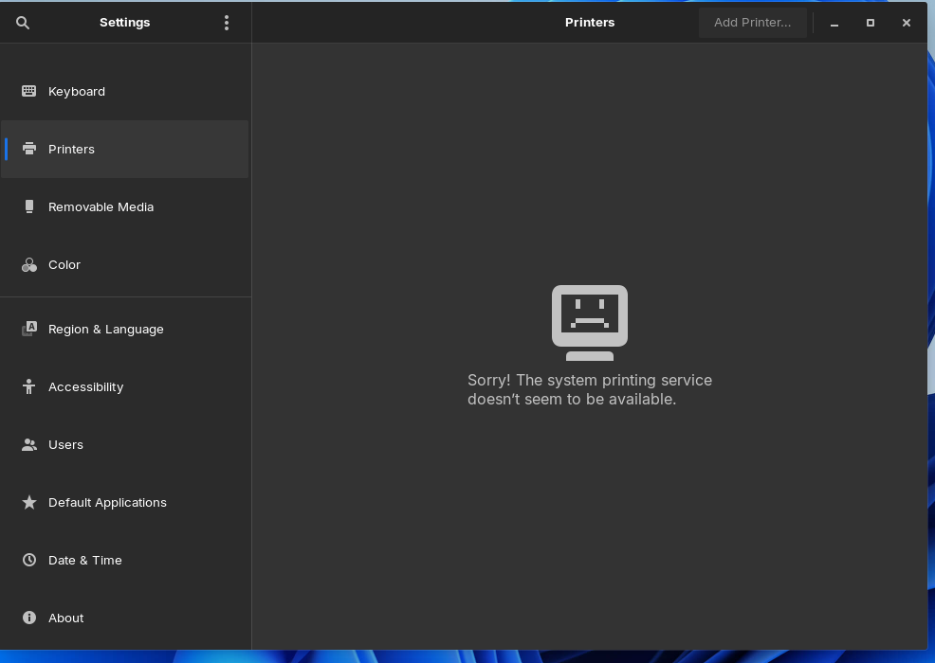935x663 pixels.
Task: Select the Removable Media drive icon
Action: point(29,206)
